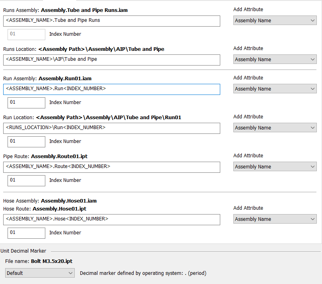The width and height of the screenshot is (322, 284).
Task: Select the Run Assembly index number field
Action: (x=26, y=102)
